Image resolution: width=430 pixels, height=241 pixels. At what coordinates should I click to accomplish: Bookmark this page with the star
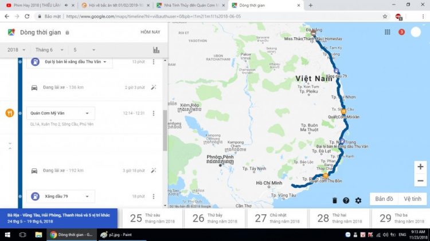[385, 17]
